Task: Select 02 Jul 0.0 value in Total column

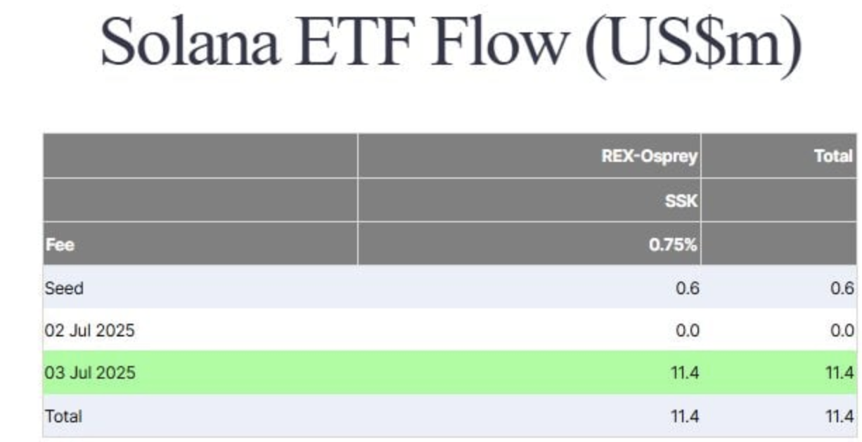Action: pyautogui.click(x=842, y=330)
